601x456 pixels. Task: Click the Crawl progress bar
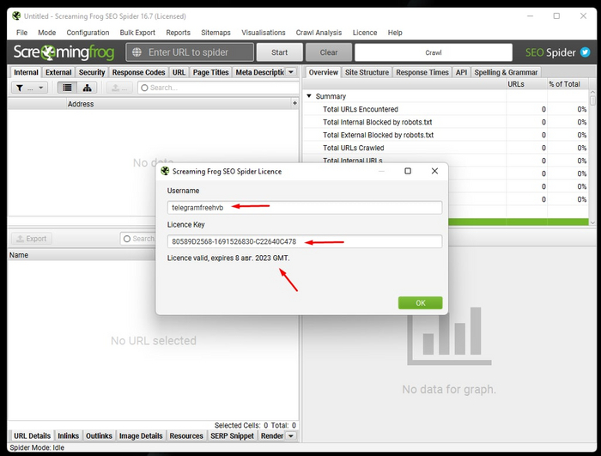point(434,52)
